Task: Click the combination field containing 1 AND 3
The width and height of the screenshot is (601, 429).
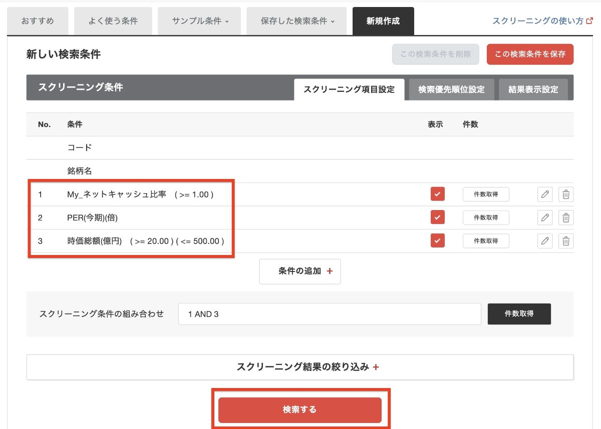Action: tap(329, 314)
